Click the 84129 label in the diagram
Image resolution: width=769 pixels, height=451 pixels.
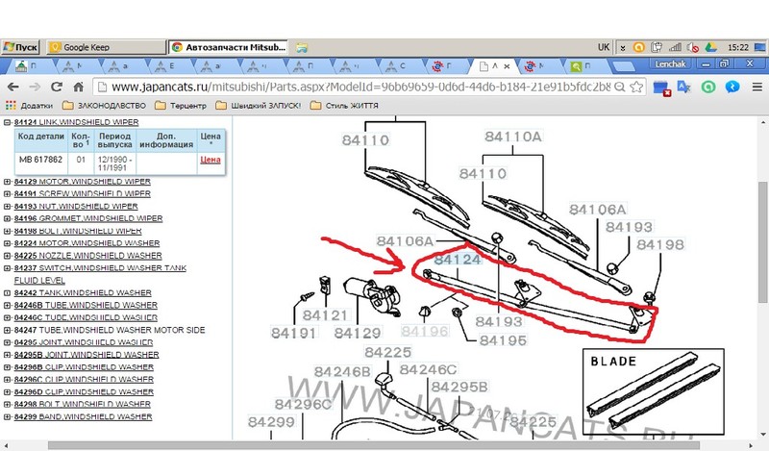coord(358,333)
